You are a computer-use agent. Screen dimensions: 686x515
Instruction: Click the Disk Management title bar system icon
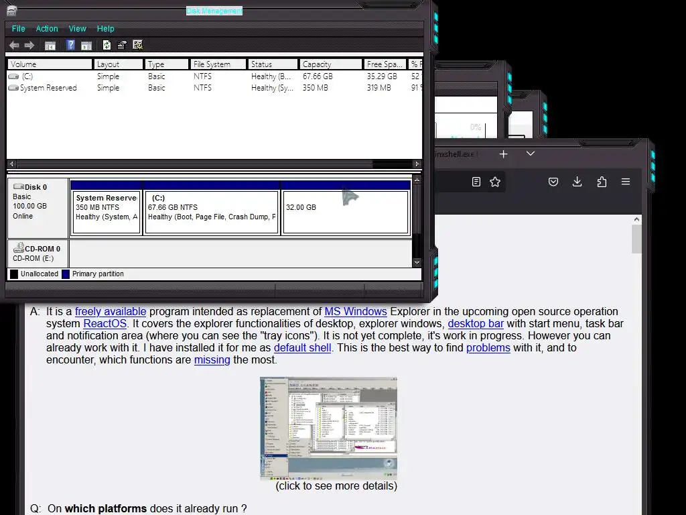tap(12, 11)
